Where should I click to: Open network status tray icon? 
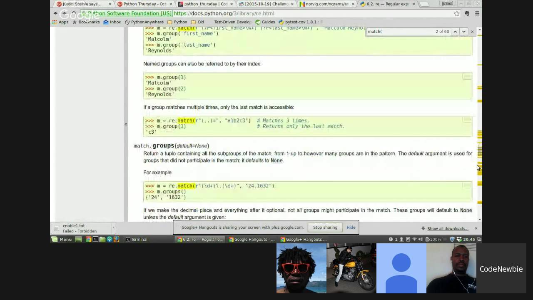414,239
